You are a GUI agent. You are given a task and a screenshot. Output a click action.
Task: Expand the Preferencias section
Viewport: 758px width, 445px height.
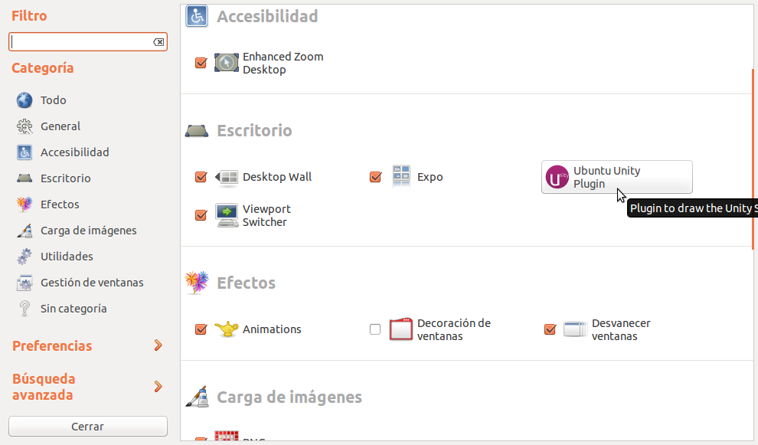(158, 345)
